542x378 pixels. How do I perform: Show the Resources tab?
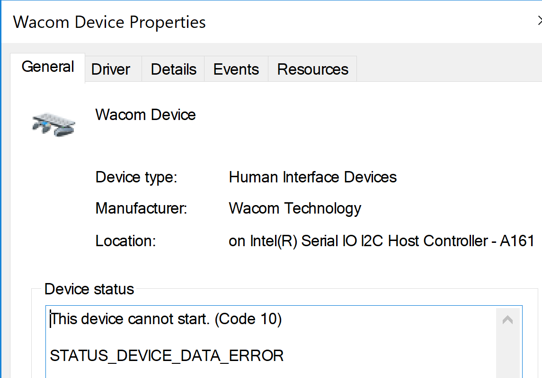pyautogui.click(x=312, y=69)
